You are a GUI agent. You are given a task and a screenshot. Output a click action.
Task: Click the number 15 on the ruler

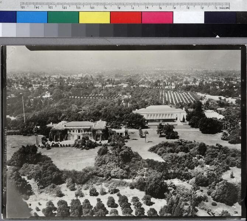(22, 7)
